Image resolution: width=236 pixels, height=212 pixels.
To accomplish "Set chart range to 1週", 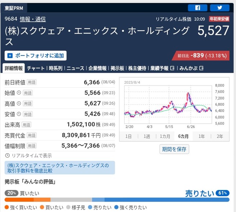I will pos(147,136).
